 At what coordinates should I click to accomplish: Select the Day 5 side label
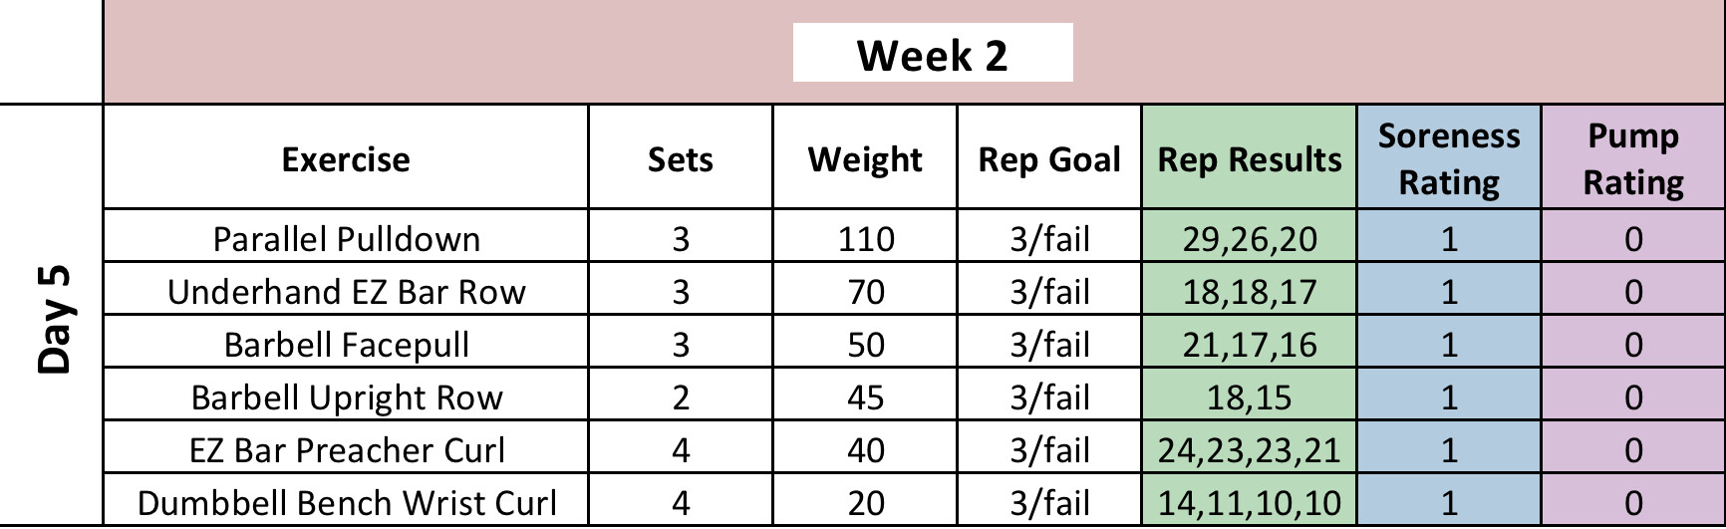click(x=54, y=319)
